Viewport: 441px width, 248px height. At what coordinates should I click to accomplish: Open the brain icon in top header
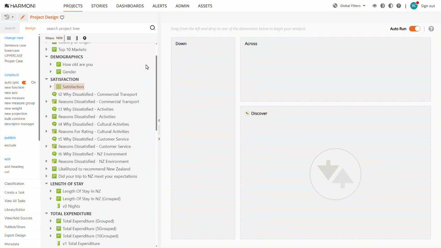[x=382, y=6]
